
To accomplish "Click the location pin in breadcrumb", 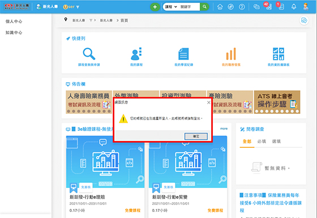I will 66,19.
